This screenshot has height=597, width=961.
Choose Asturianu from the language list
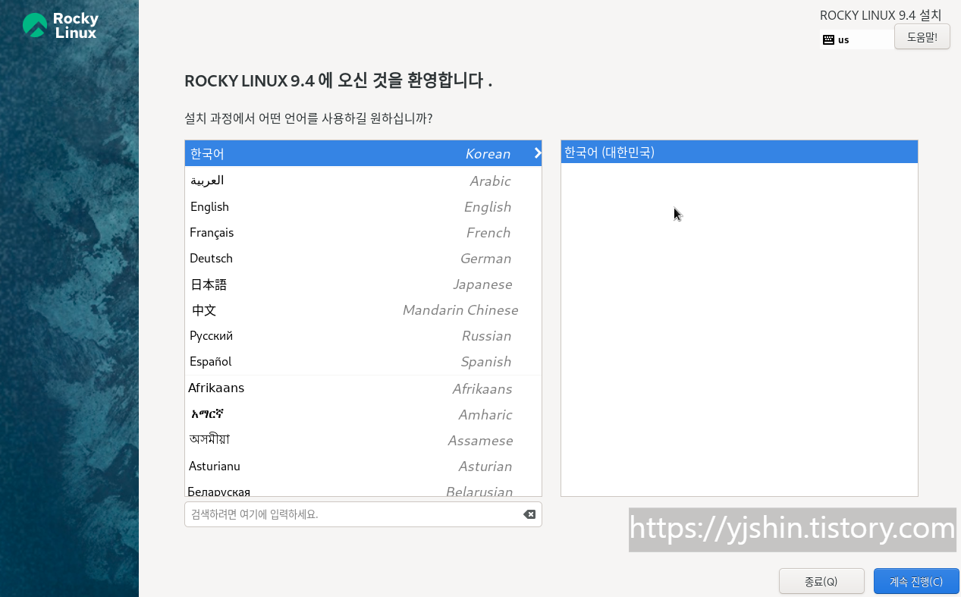[363, 466]
